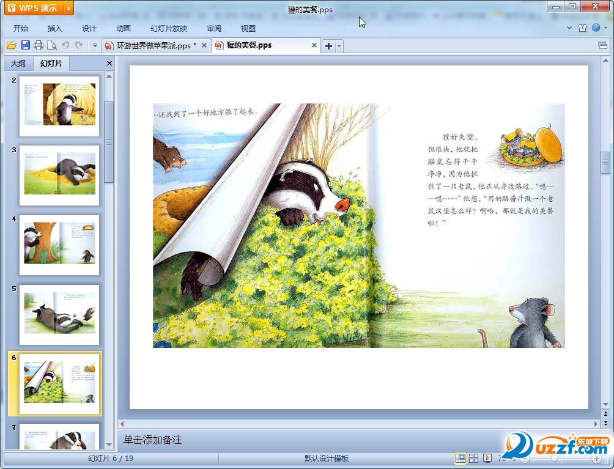
Task: Click the Redo arrow icon
Action: (79, 45)
